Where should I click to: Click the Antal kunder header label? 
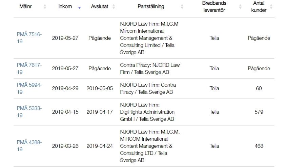click(259, 7)
